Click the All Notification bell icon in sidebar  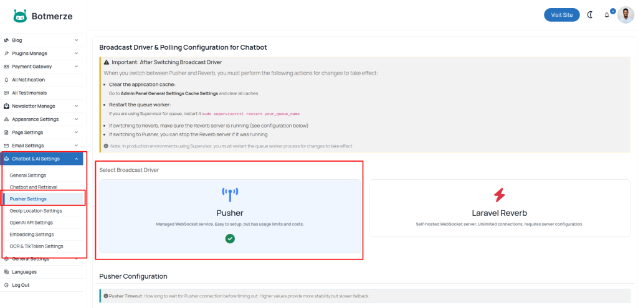6,80
